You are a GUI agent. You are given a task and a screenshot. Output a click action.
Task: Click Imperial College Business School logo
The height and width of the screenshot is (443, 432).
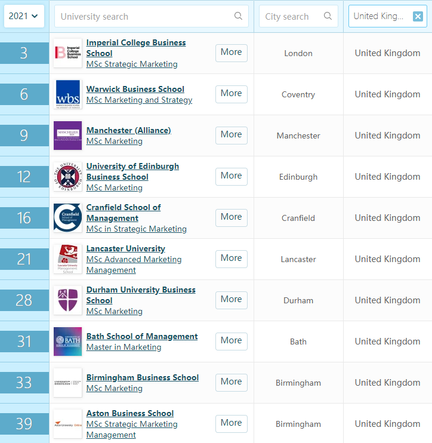[68, 53]
